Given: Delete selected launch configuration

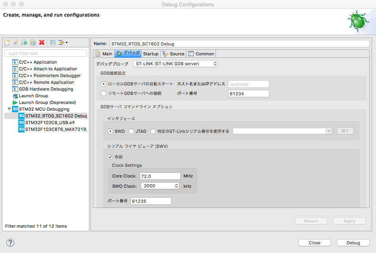Looking at the screenshot, I should [x=42, y=42].
